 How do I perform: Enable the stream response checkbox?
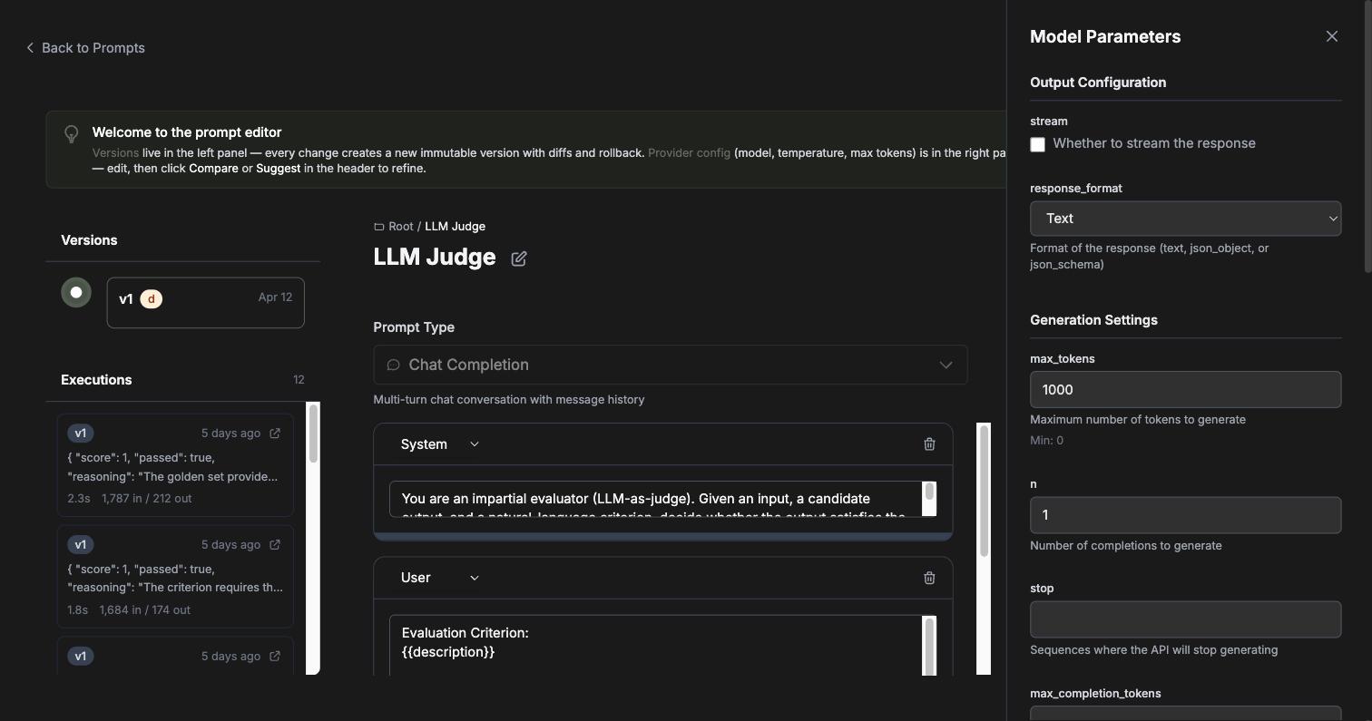(x=1038, y=144)
